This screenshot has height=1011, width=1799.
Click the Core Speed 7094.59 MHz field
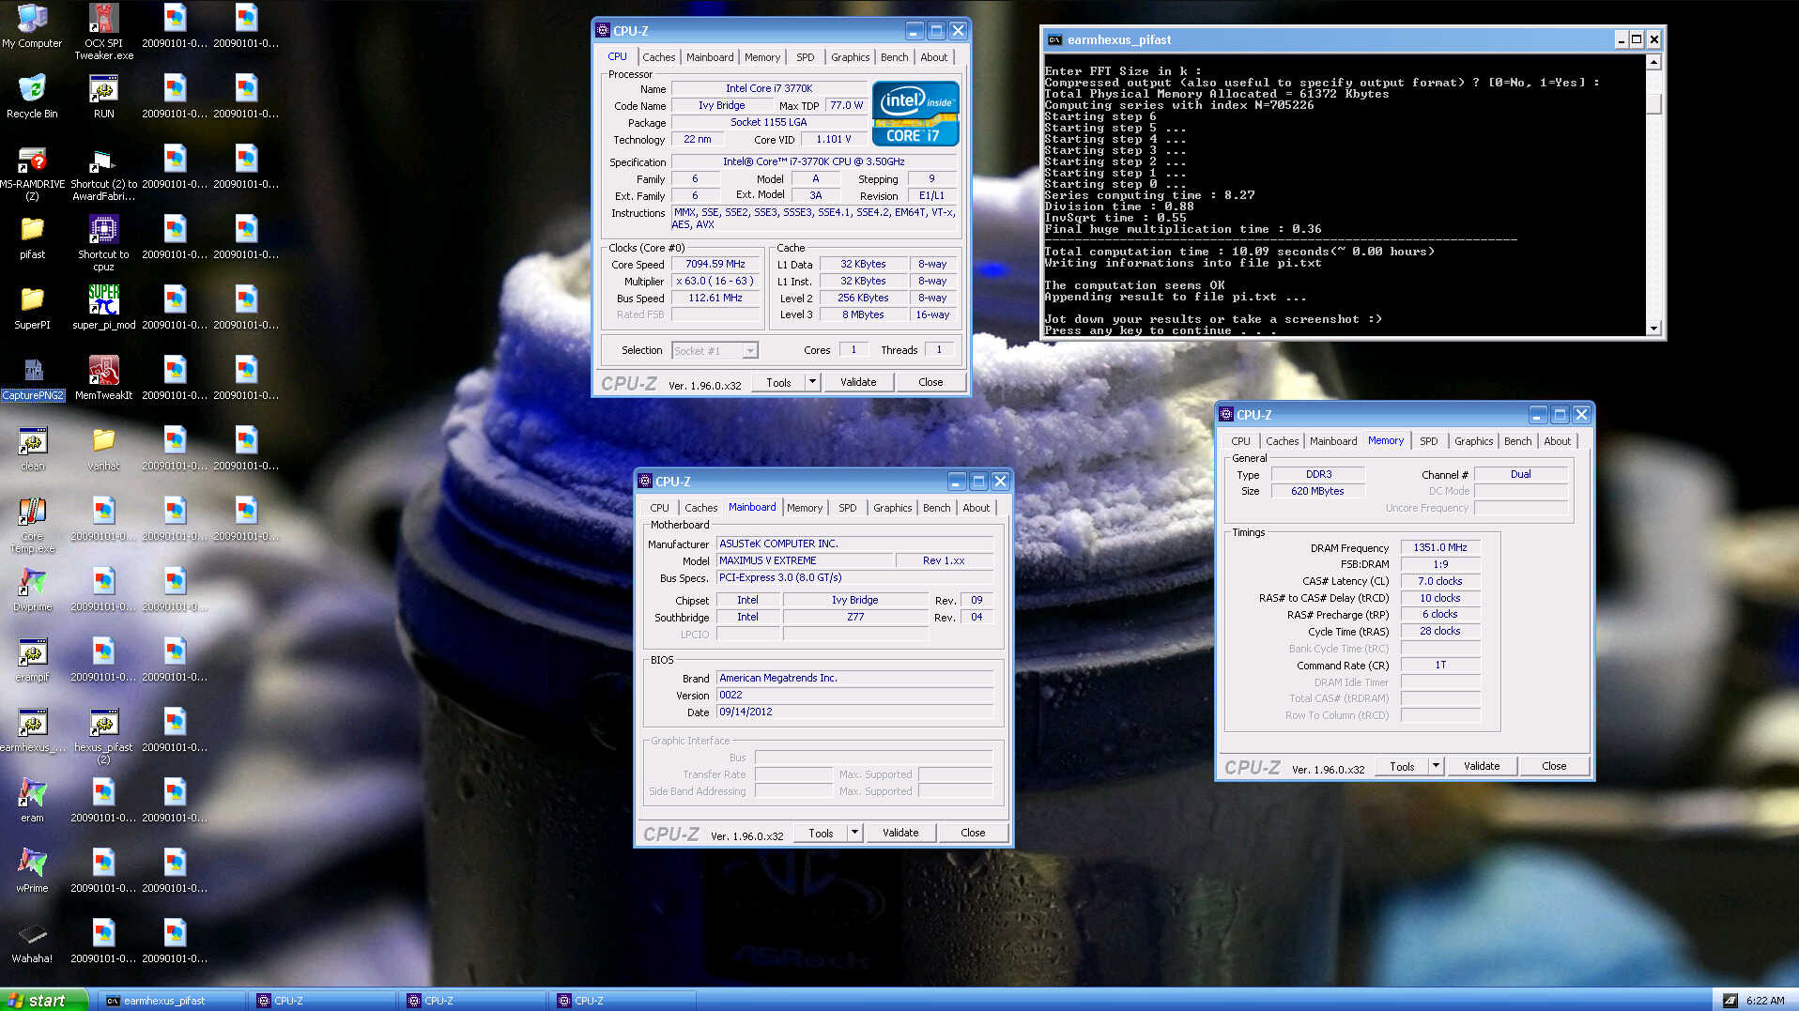coord(715,265)
